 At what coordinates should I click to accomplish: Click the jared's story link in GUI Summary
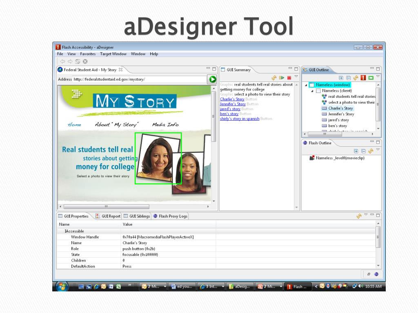point(230,109)
